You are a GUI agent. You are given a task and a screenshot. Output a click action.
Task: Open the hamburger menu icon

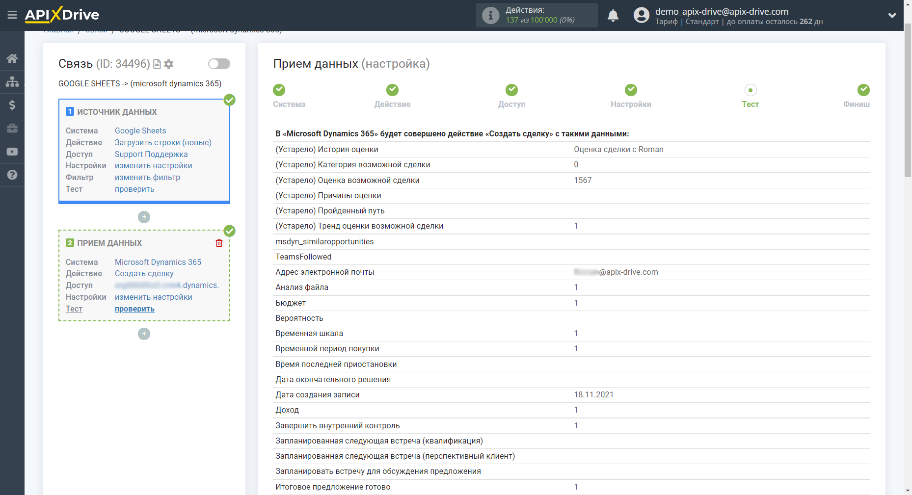[12, 15]
